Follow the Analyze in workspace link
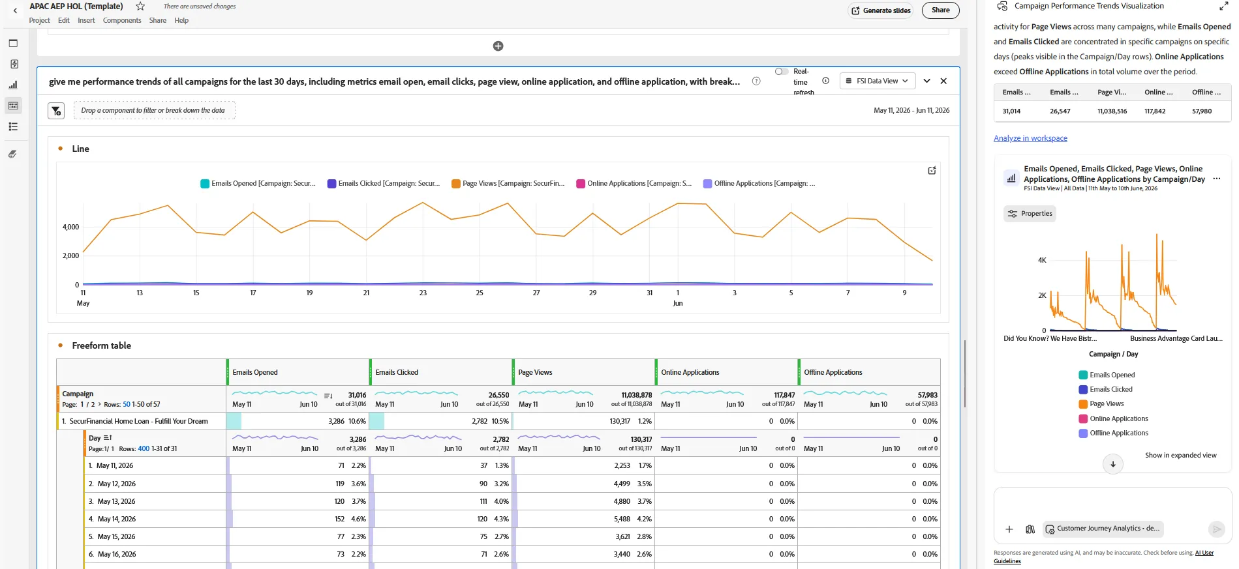 [x=1030, y=138]
